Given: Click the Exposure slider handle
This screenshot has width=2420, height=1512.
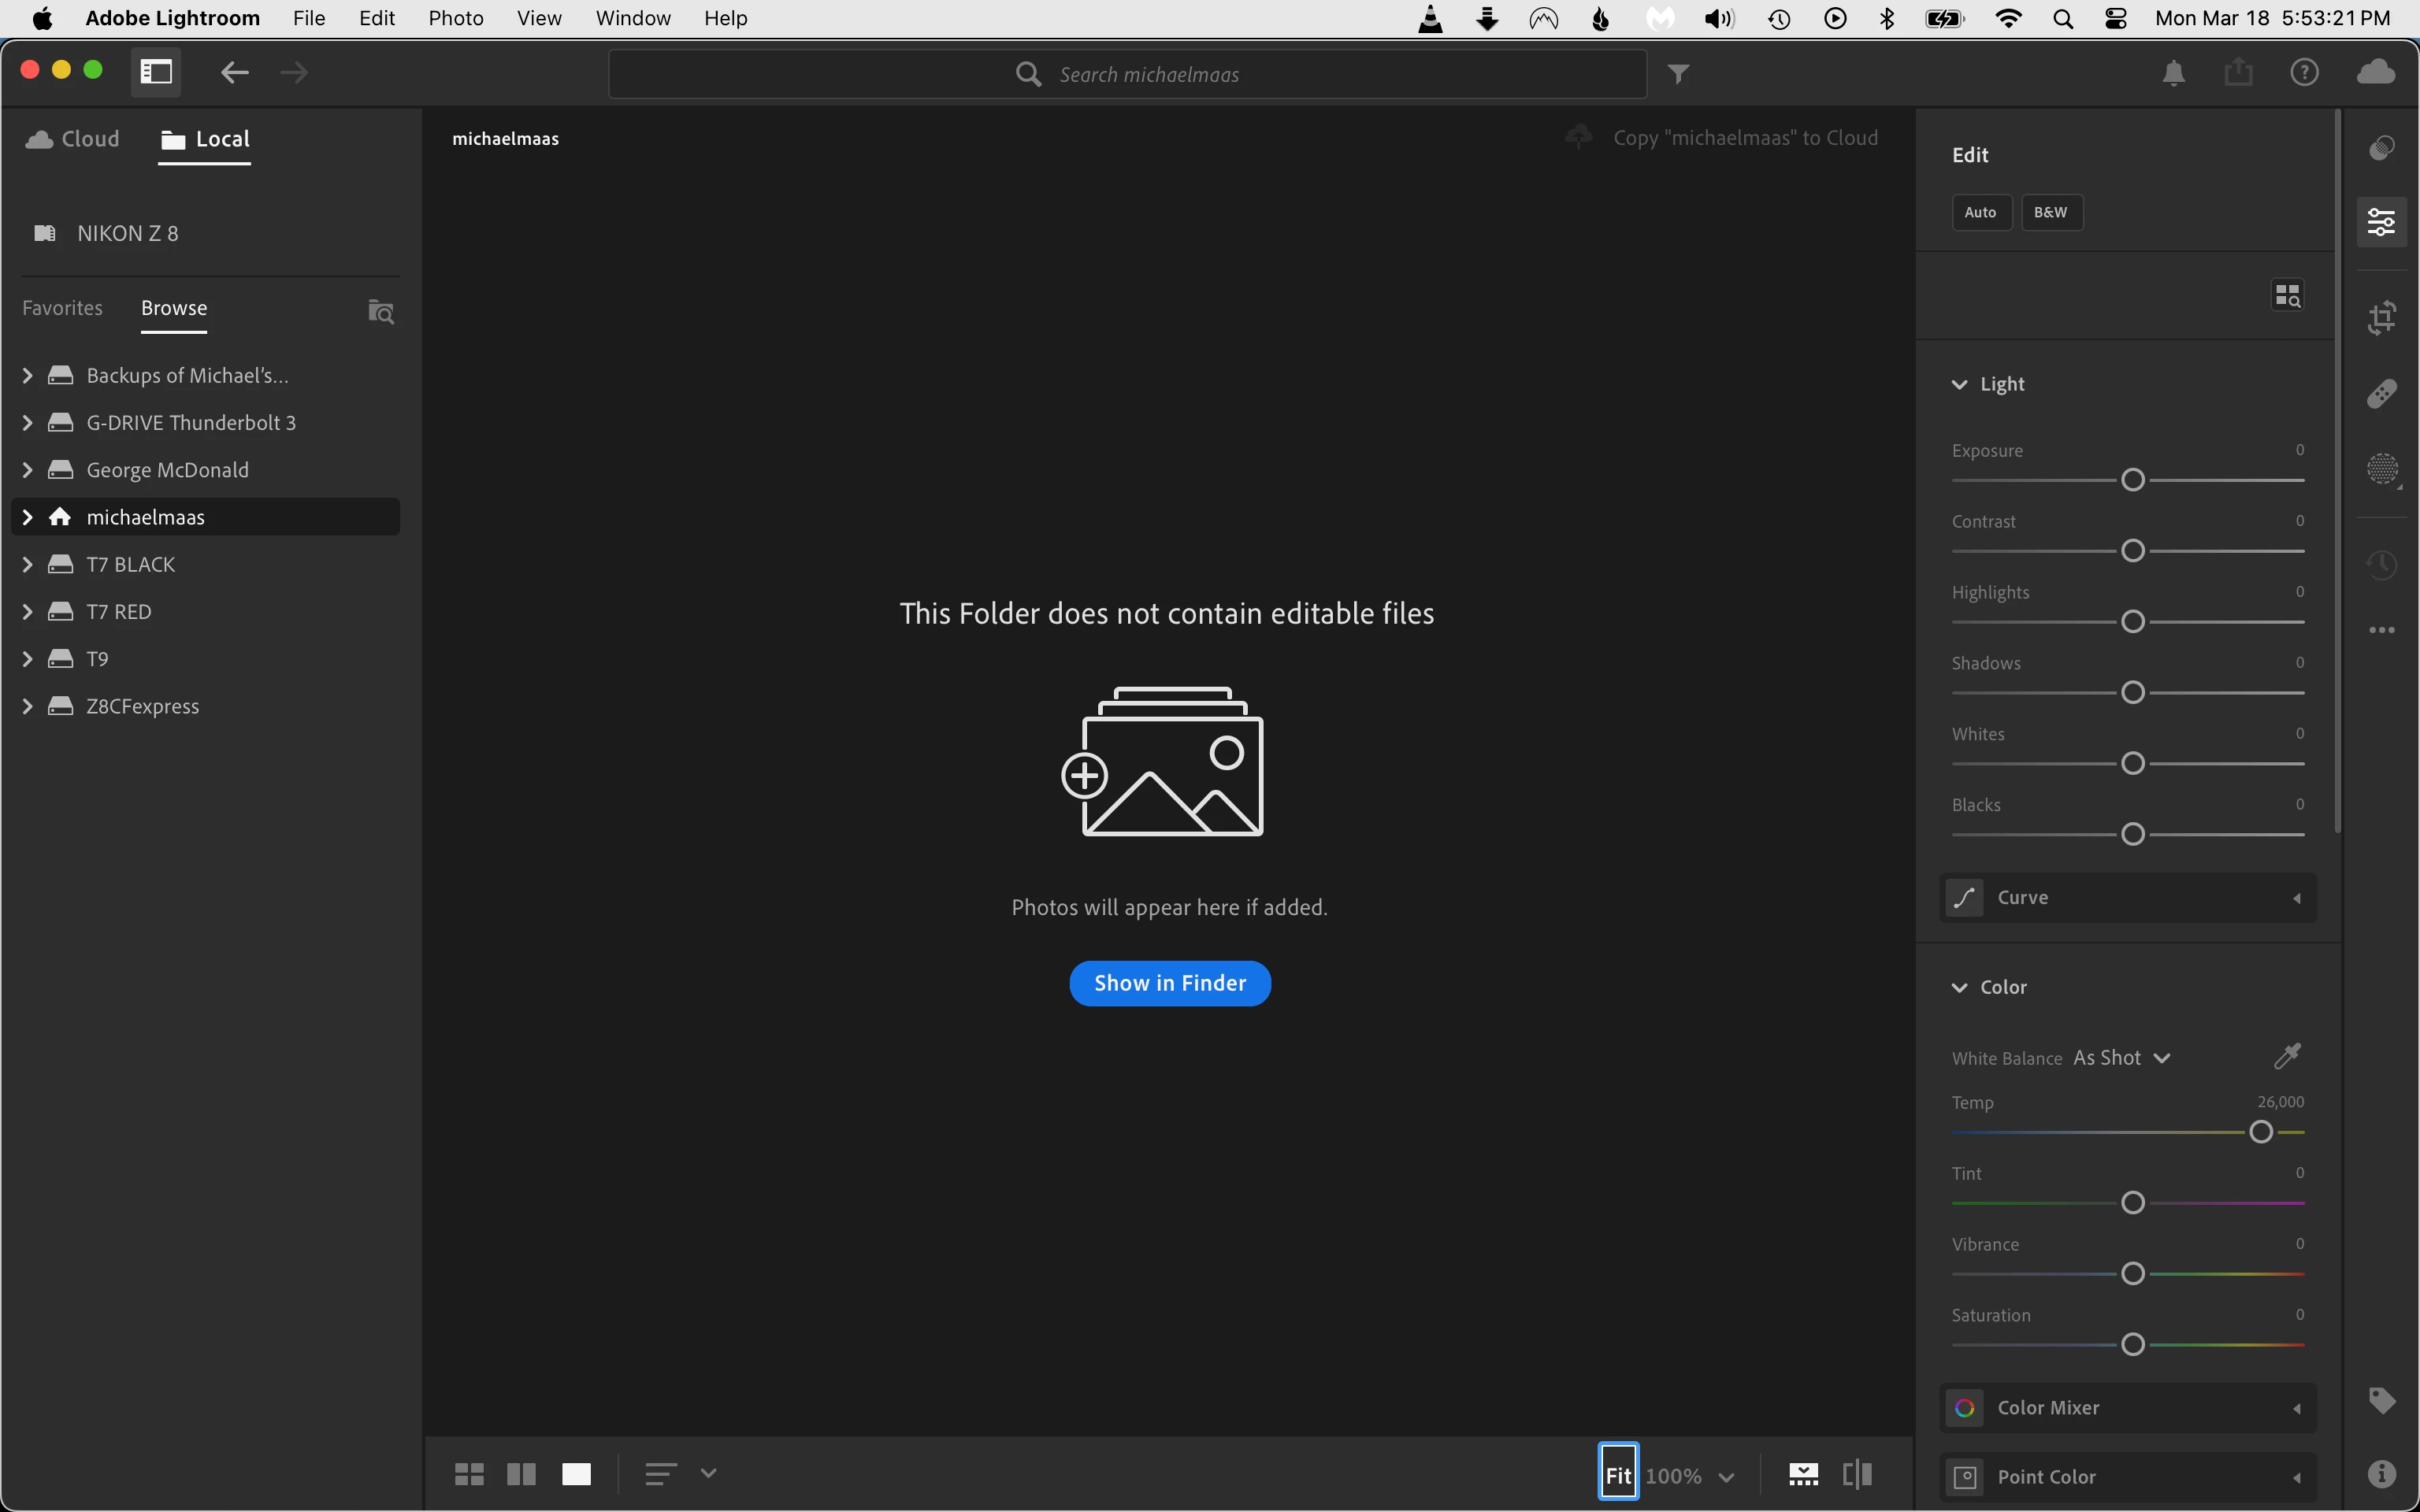Looking at the screenshot, I should pyautogui.click(x=2132, y=480).
